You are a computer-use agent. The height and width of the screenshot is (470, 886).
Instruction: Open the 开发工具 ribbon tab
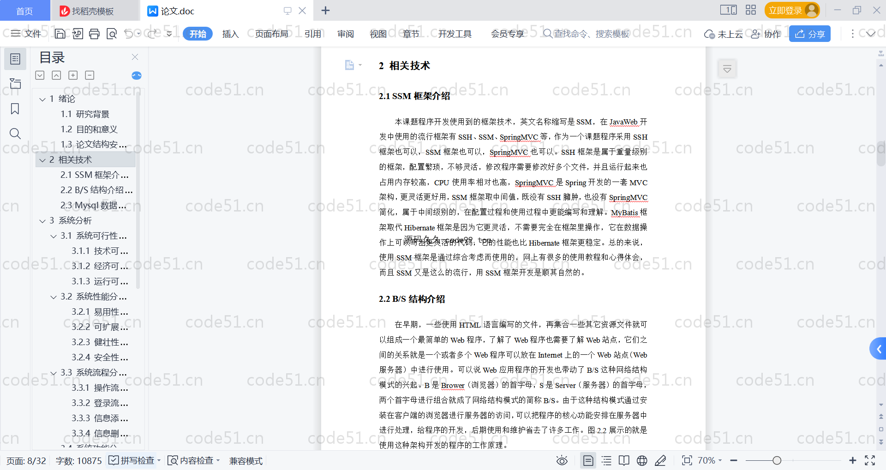pyautogui.click(x=455, y=34)
